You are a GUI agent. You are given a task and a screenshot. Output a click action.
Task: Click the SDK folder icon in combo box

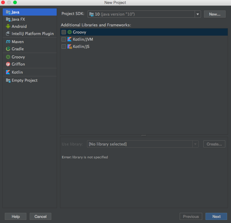click(91, 14)
